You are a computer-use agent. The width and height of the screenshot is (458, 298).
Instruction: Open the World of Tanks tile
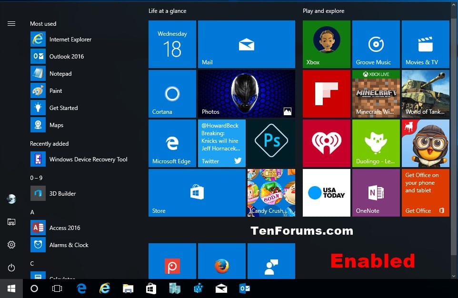[426, 94]
